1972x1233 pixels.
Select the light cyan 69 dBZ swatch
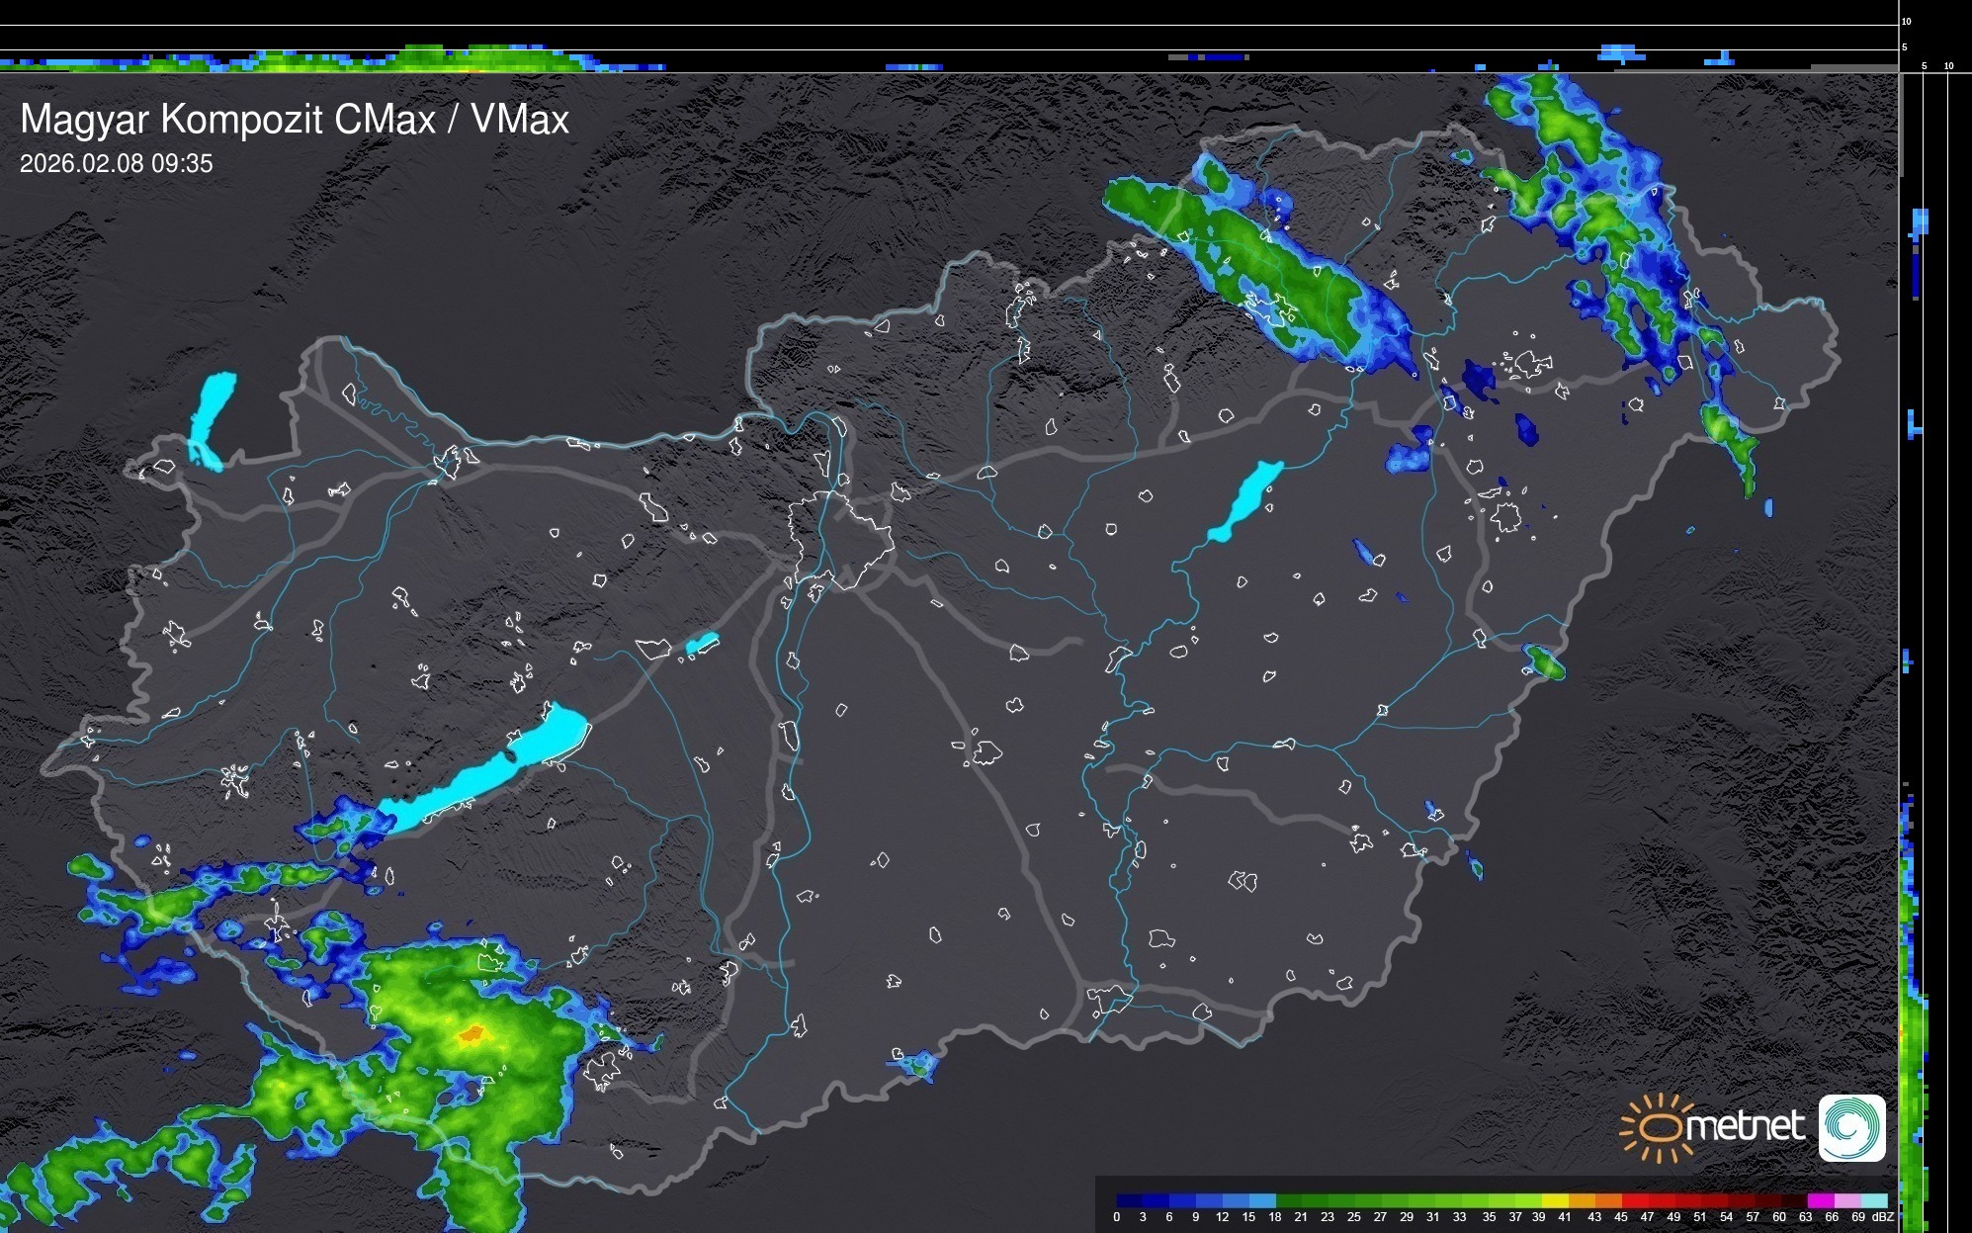pyautogui.click(x=1873, y=1201)
